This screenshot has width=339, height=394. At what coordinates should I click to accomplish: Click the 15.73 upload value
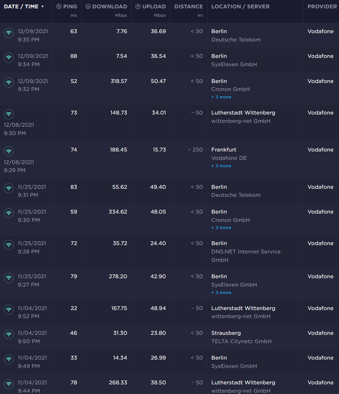[x=160, y=150]
